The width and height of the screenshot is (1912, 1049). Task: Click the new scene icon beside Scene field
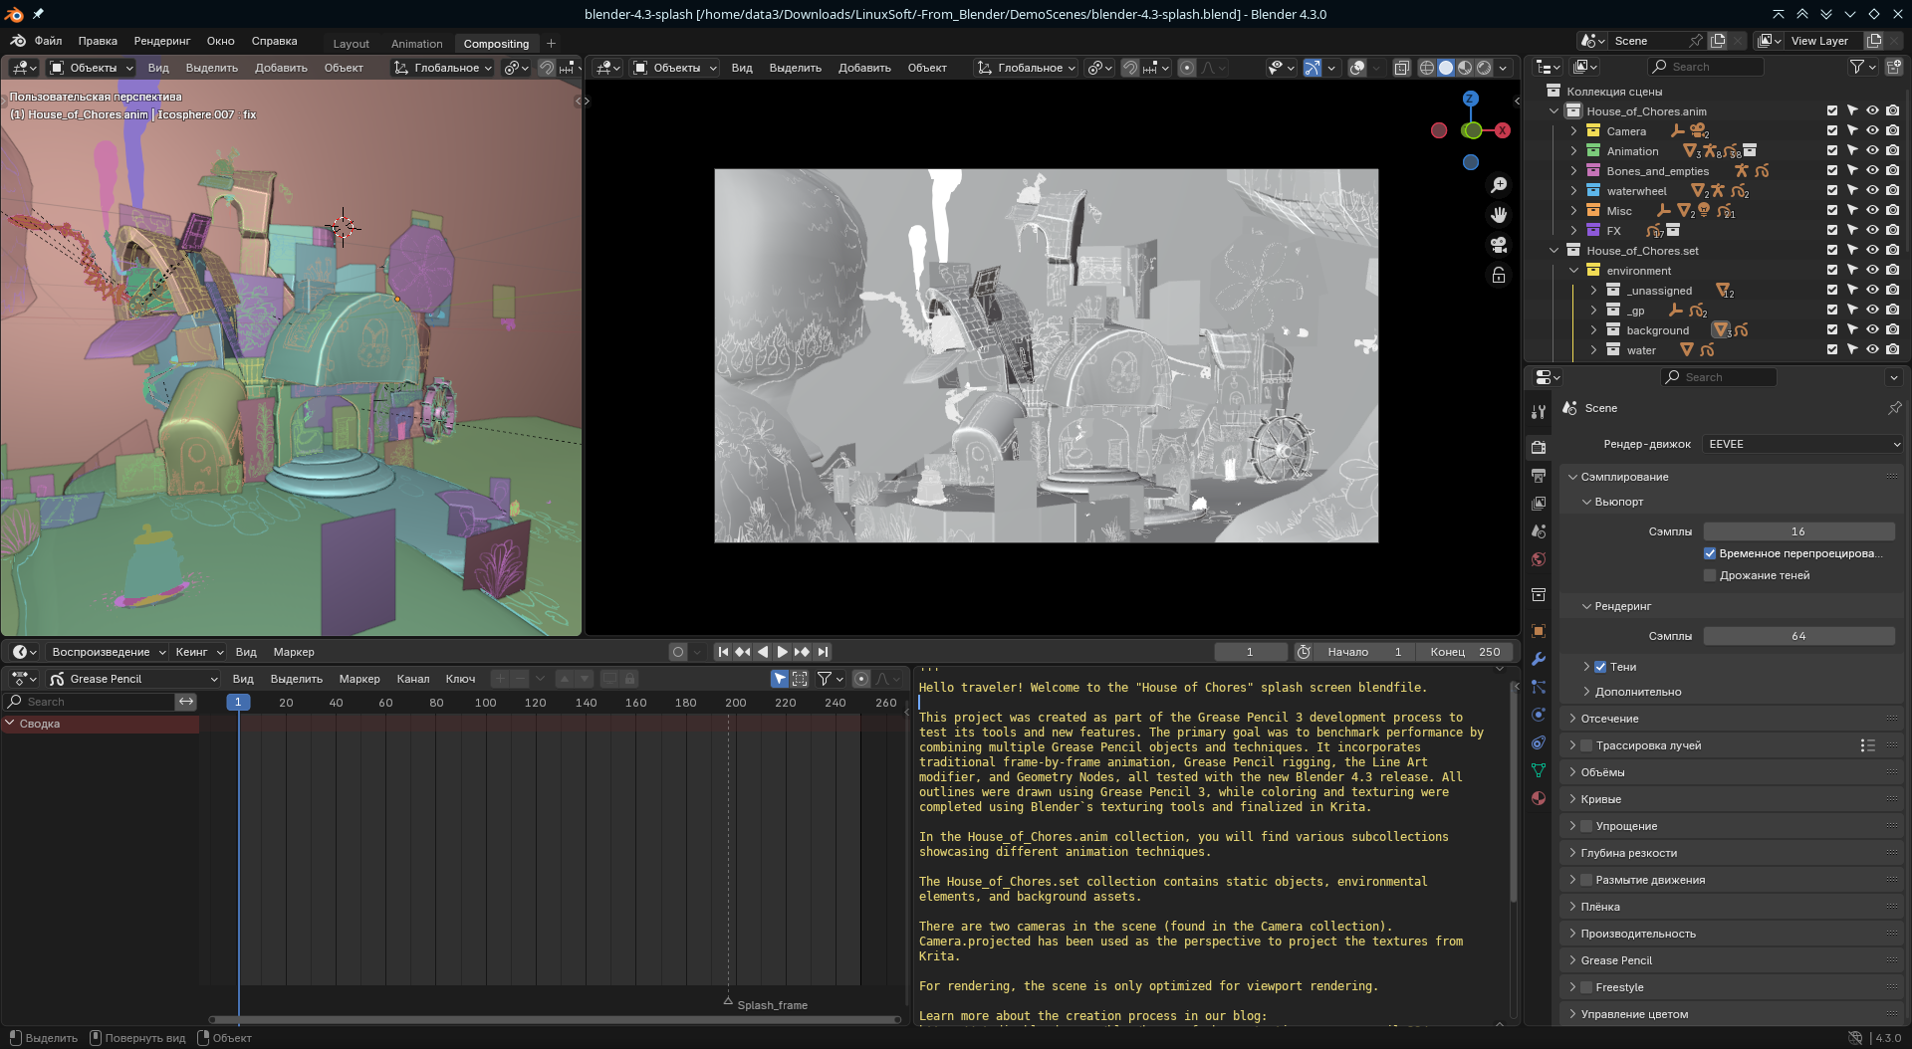[1718, 41]
